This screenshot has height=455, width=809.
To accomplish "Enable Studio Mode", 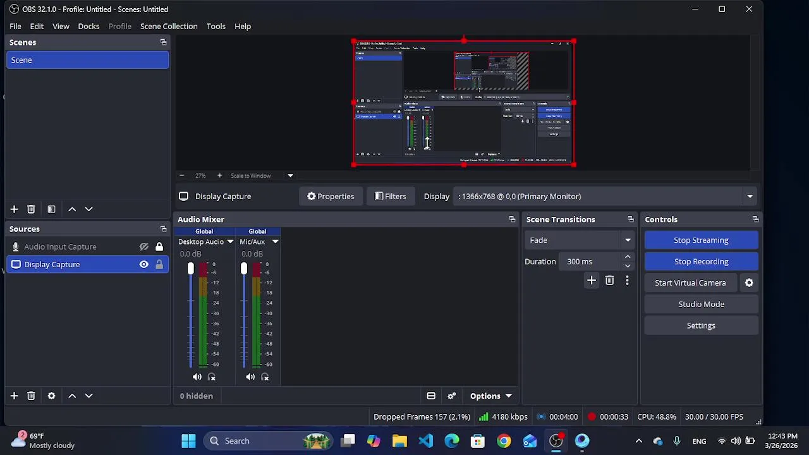I will (x=701, y=305).
